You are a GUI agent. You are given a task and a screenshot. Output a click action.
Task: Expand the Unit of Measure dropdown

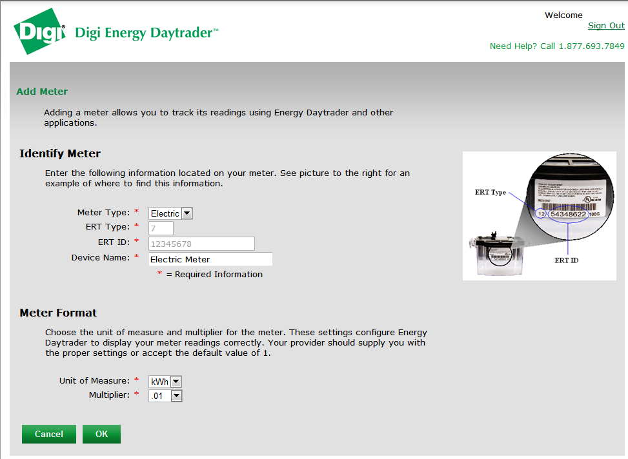coord(165,382)
